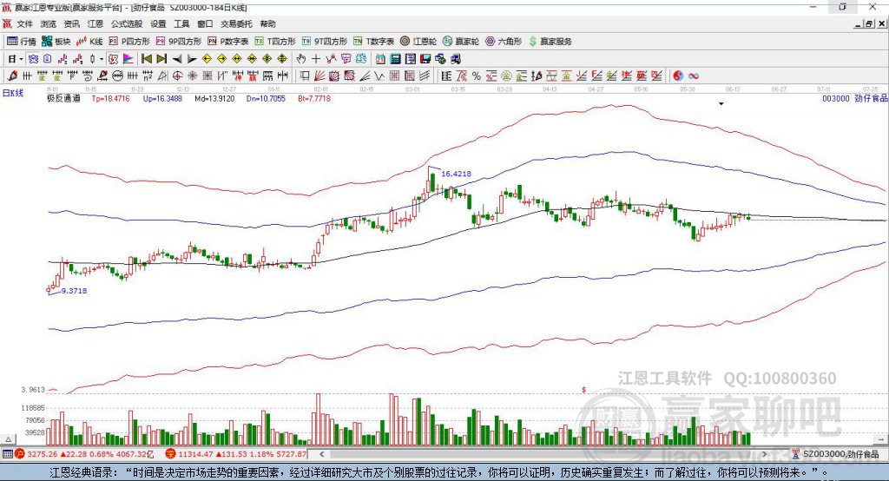
Task: Click the last yellow diamond arrow icon
Action: (282, 59)
